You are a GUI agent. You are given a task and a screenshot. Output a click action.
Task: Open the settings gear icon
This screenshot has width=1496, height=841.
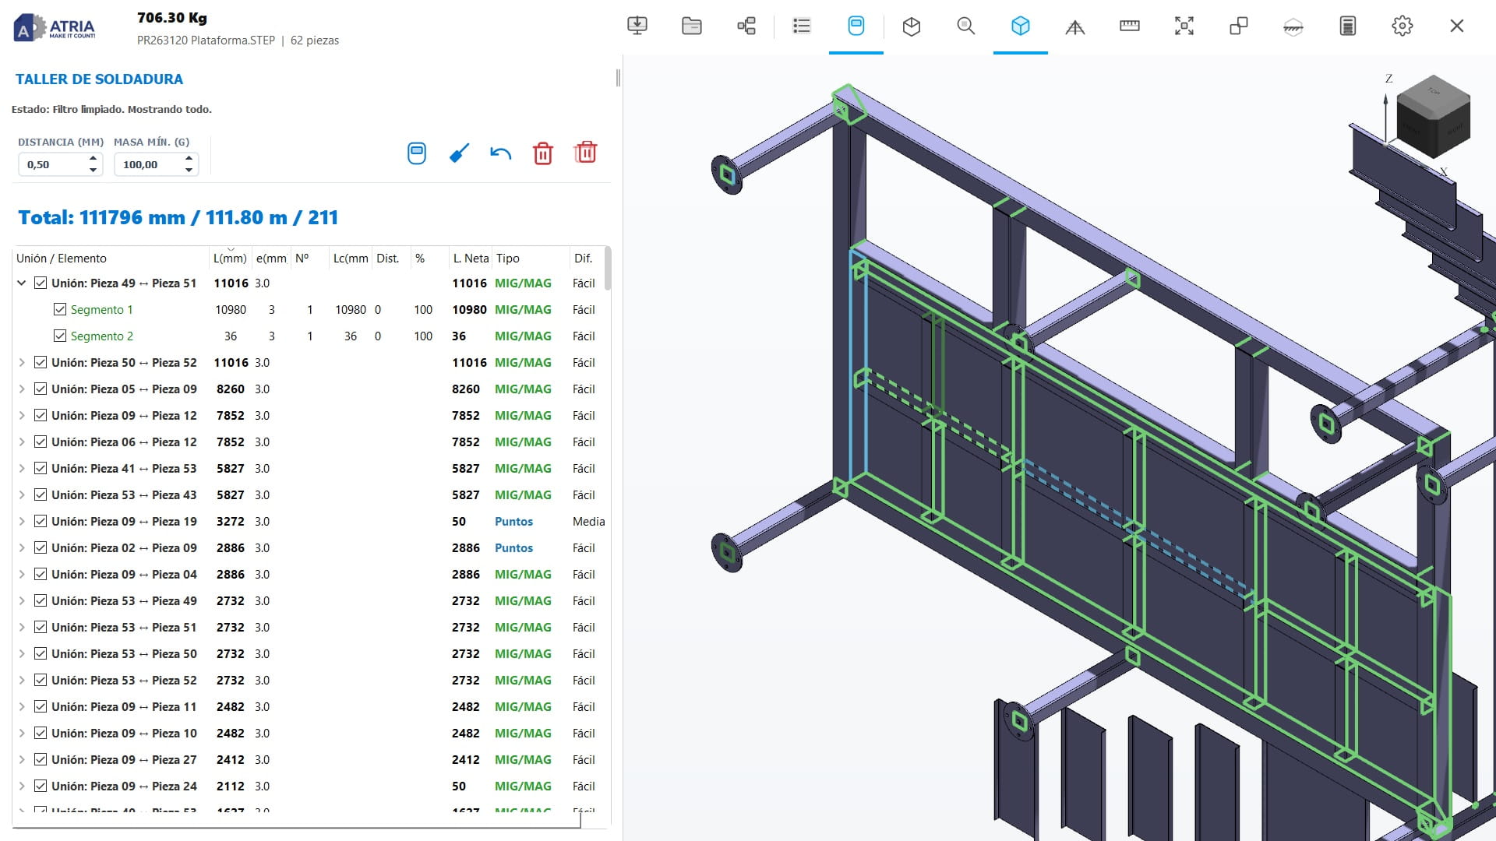[x=1402, y=26]
